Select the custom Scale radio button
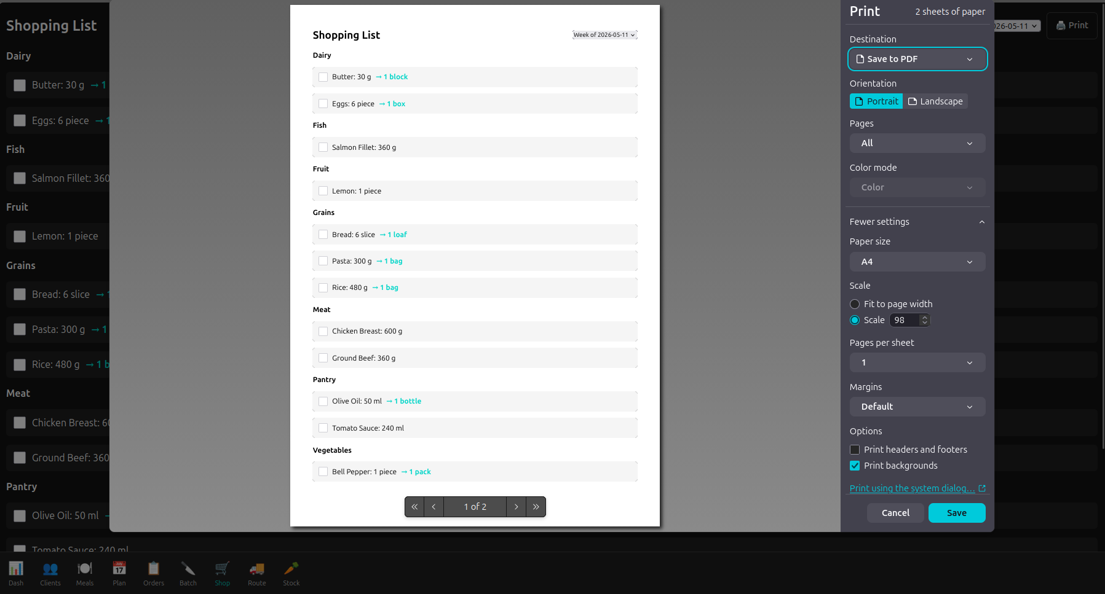The width and height of the screenshot is (1105, 594). point(855,320)
